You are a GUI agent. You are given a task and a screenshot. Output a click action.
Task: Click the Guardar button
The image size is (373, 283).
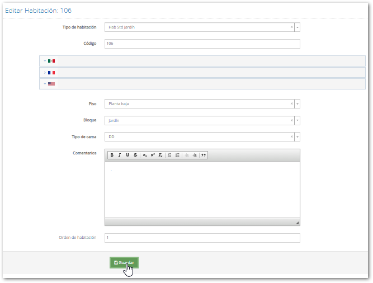(x=124, y=262)
